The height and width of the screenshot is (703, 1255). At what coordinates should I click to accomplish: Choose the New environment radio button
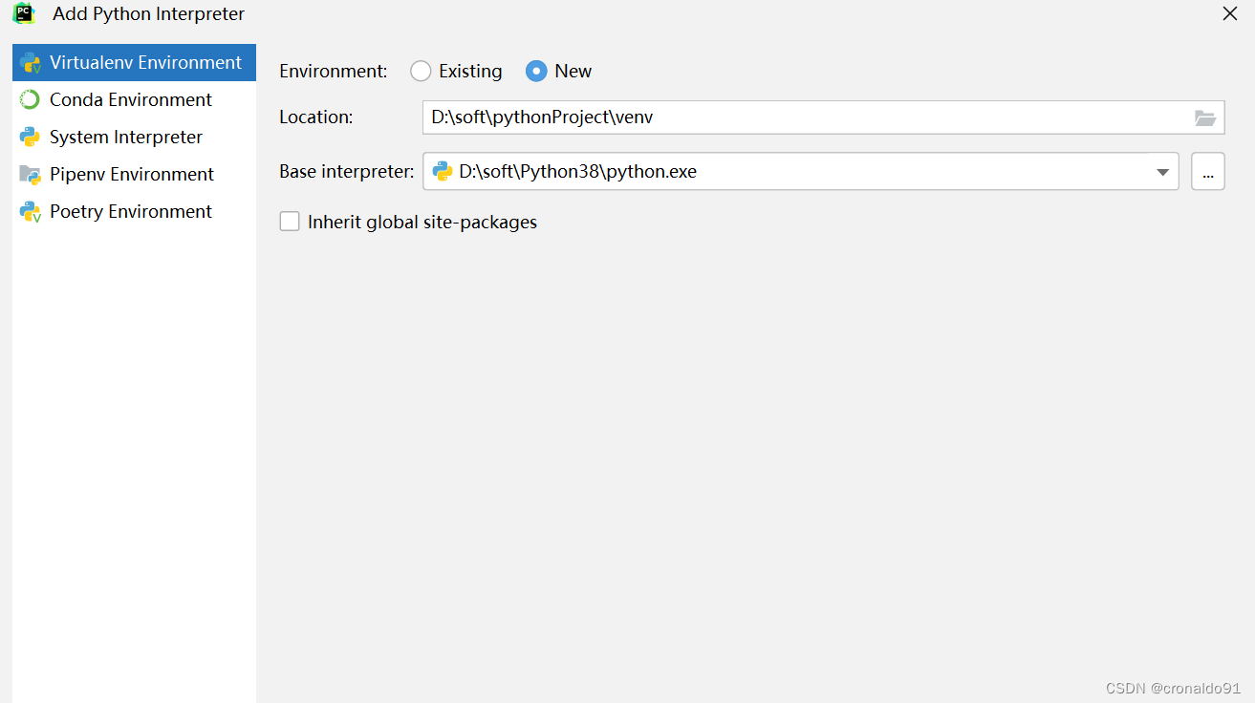coord(536,71)
